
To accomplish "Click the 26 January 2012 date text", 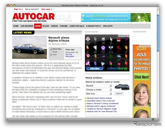I will 57,44.
